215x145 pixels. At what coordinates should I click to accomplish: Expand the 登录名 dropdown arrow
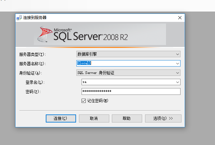coord(177,82)
